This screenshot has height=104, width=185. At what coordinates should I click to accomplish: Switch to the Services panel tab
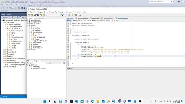(x=42, y=18)
